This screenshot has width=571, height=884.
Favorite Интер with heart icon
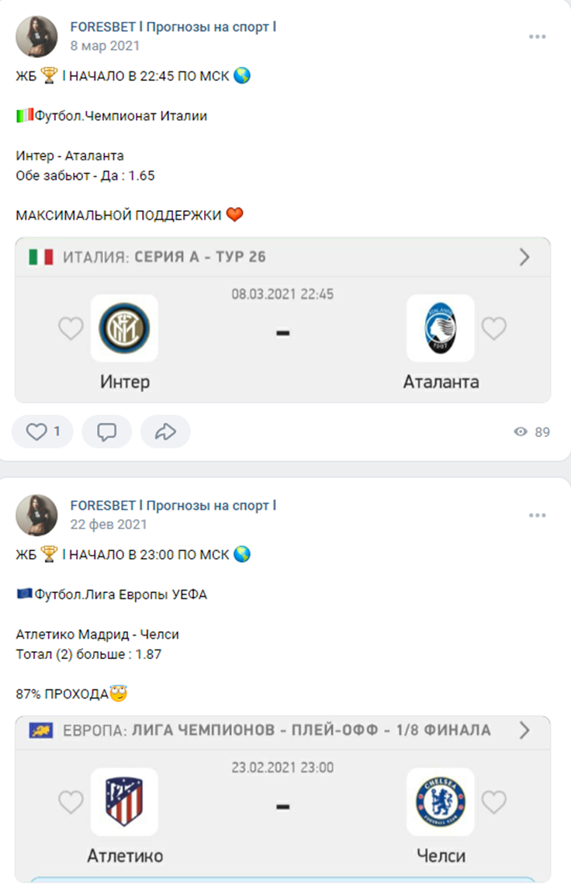pos(71,328)
